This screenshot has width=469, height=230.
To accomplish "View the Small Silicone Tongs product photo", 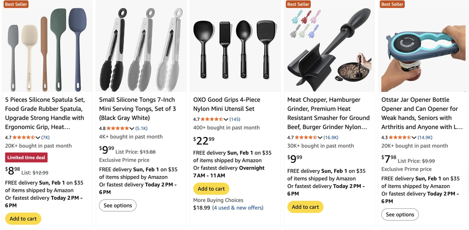I will click(x=141, y=46).
